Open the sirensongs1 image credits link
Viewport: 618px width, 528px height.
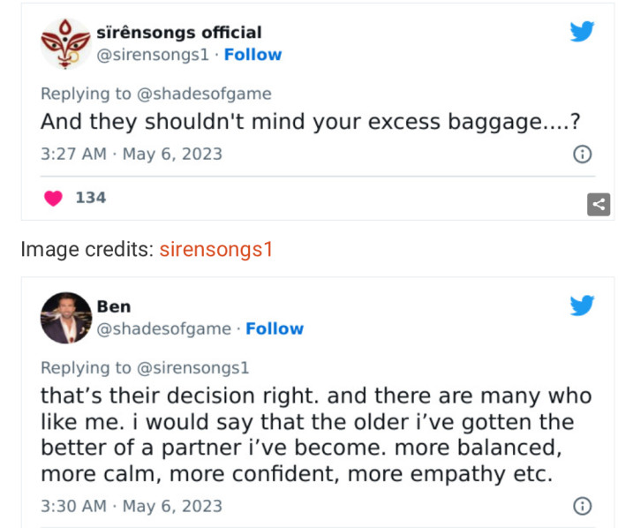click(x=216, y=250)
